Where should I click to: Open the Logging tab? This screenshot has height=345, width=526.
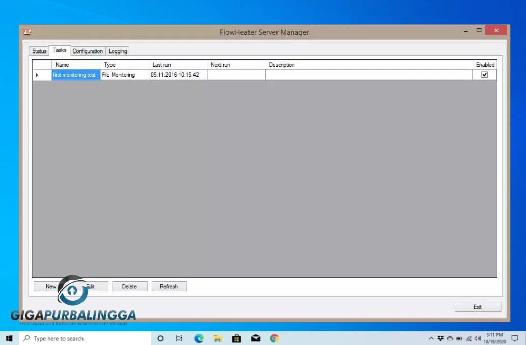click(118, 51)
